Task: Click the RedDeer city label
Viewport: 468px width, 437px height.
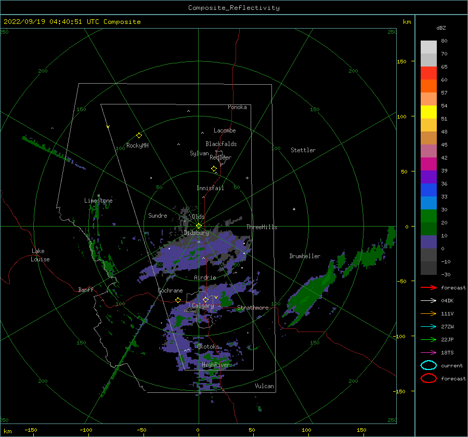Action: point(220,157)
